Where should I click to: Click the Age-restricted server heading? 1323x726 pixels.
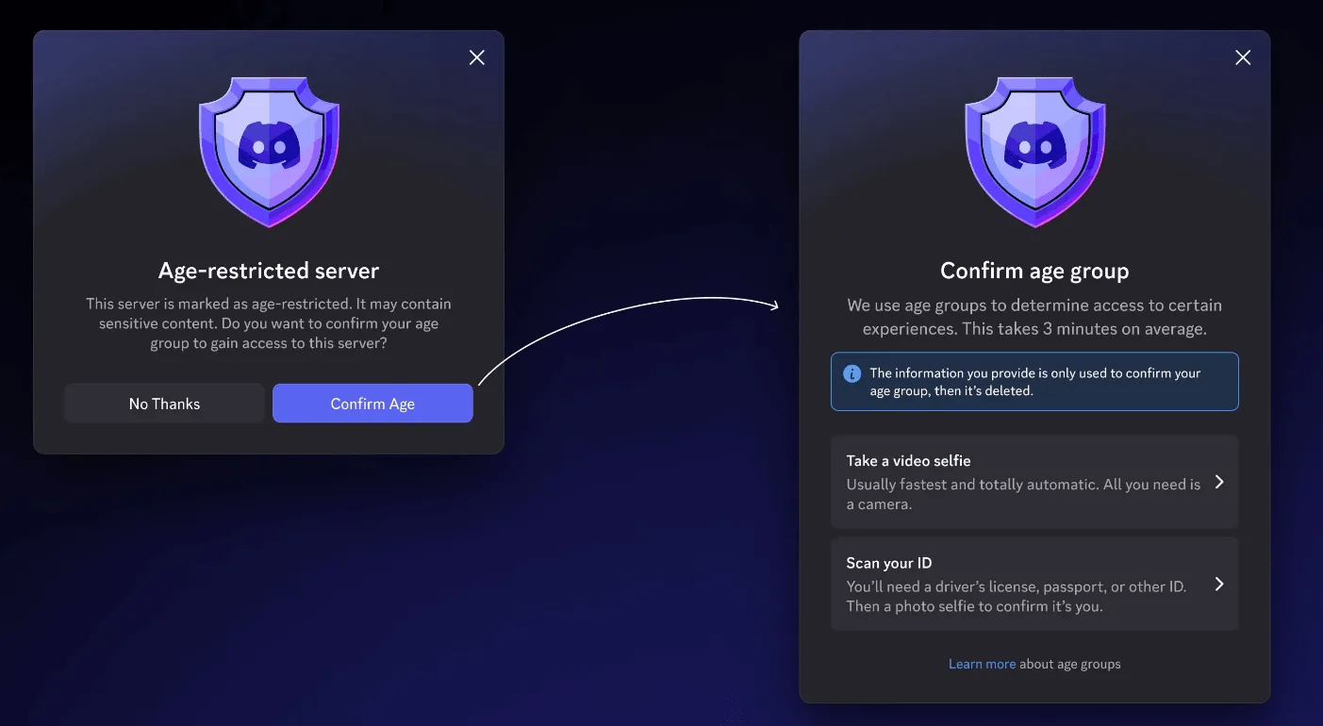tap(269, 272)
